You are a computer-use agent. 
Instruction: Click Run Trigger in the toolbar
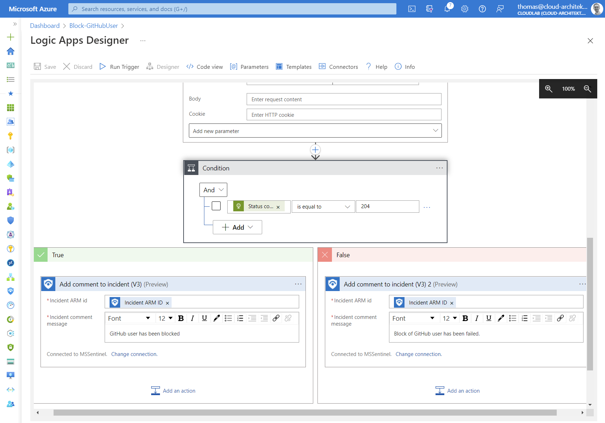point(119,67)
